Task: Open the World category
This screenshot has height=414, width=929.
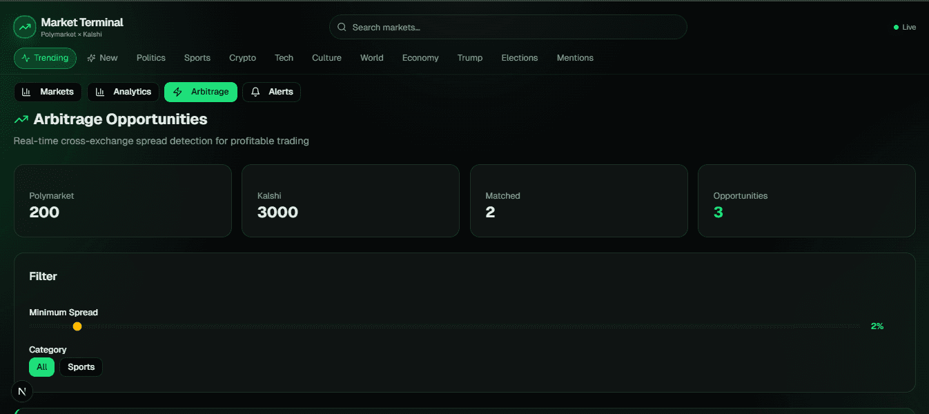Action: pyautogui.click(x=371, y=58)
